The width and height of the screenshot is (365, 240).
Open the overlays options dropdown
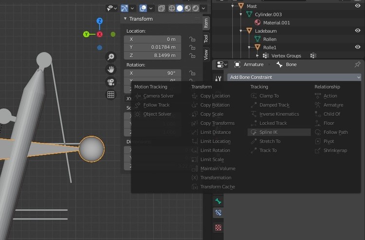point(151,8)
